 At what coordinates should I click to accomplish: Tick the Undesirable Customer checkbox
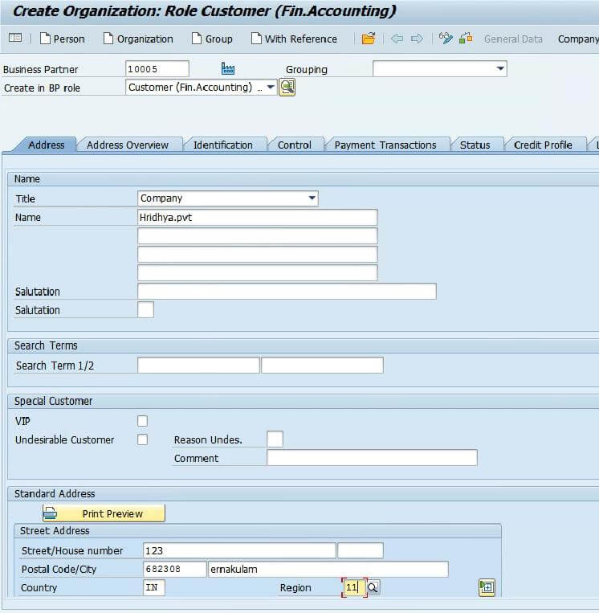pyautogui.click(x=143, y=439)
